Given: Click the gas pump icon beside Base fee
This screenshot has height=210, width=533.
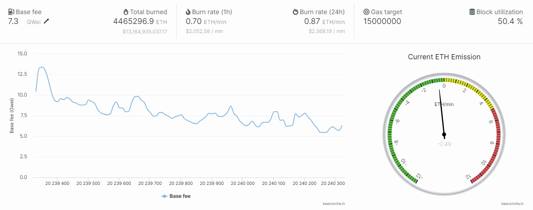Looking at the screenshot, I should point(11,12).
